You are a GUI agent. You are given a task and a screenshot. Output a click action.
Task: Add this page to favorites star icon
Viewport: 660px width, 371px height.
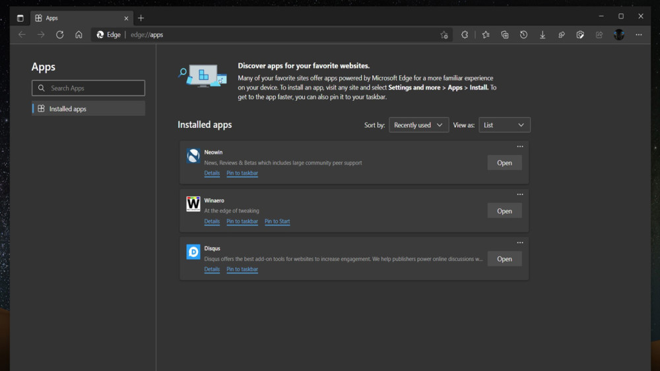[444, 35]
